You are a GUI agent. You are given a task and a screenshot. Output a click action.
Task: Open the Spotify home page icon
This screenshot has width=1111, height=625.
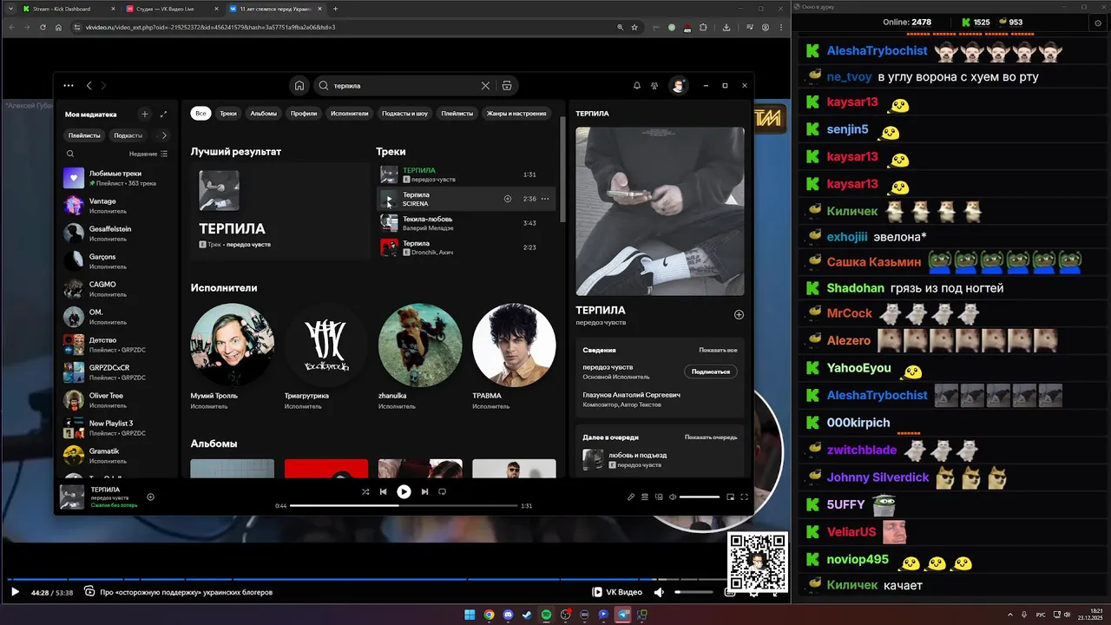pyautogui.click(x=299, y=86)
